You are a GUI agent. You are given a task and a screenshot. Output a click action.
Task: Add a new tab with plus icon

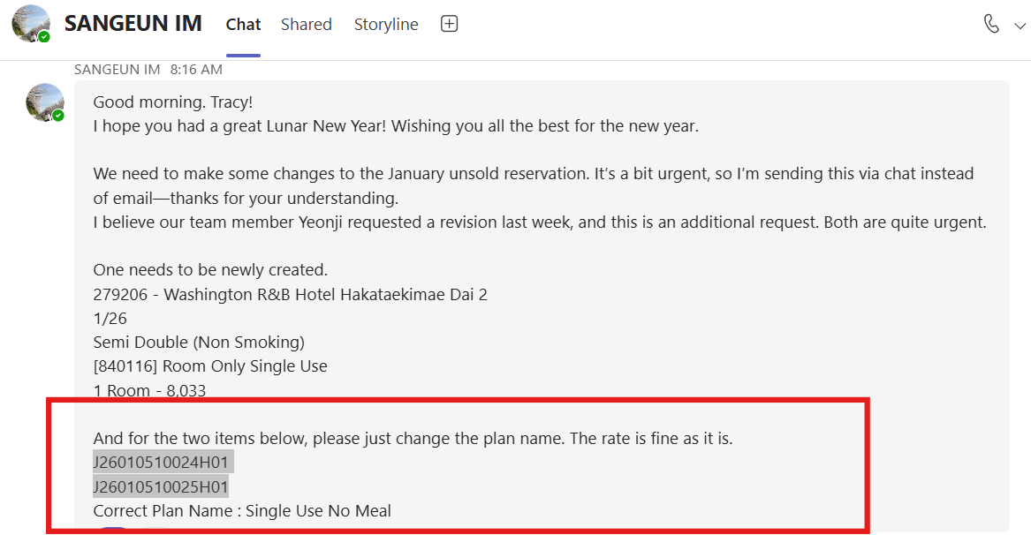tap(449, 25)
